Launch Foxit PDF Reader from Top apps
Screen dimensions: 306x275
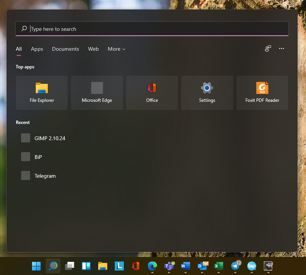(262, 93)
